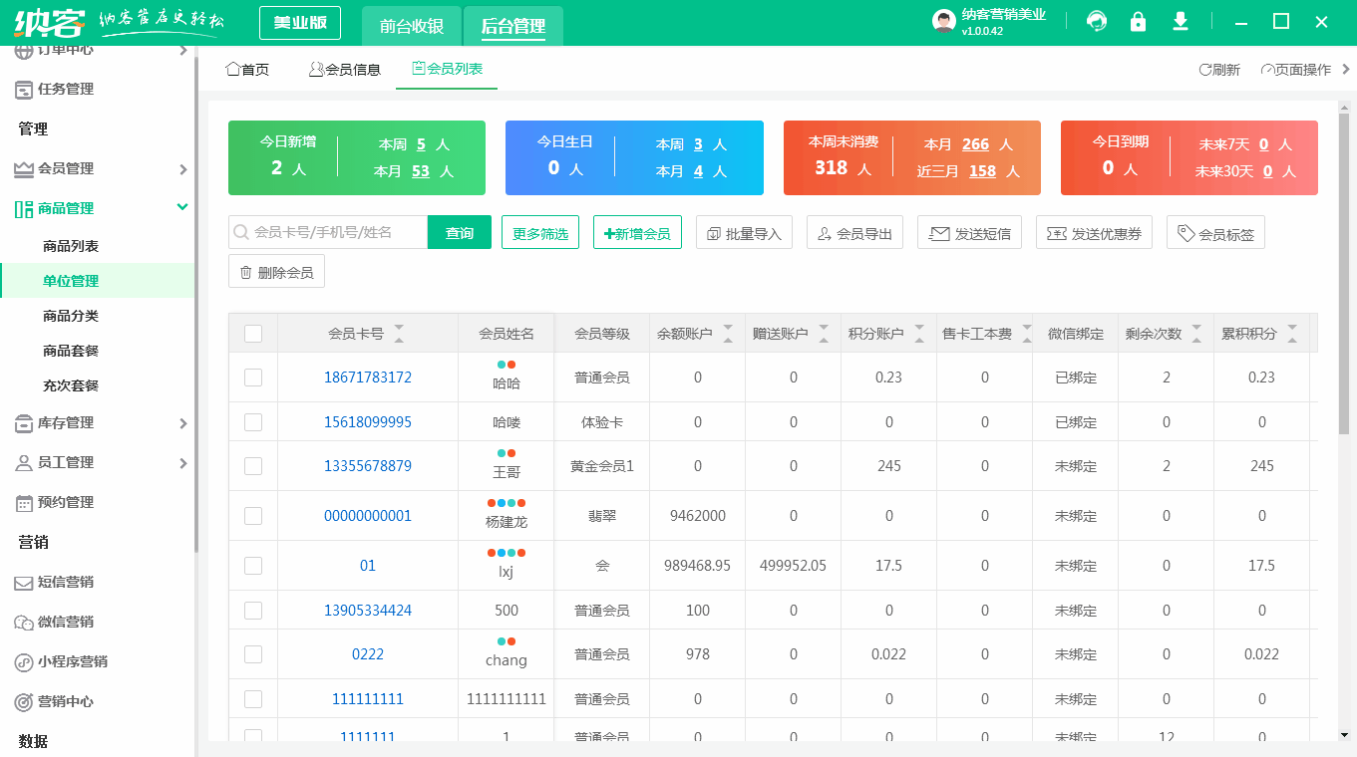Open 会员标签 member tags
Viewport: 1357px width, 757px height.
(x=1215, y=232)
